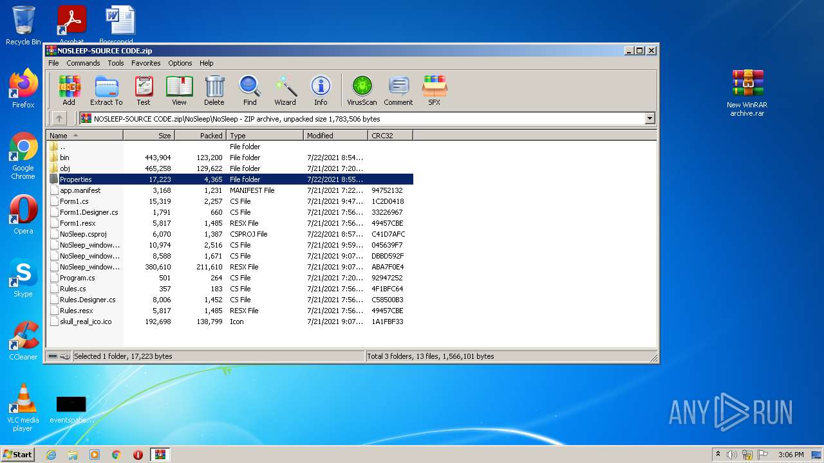824x463 pixels.
Task: Start the VirusScan tool
Action: tap(362, 90)
